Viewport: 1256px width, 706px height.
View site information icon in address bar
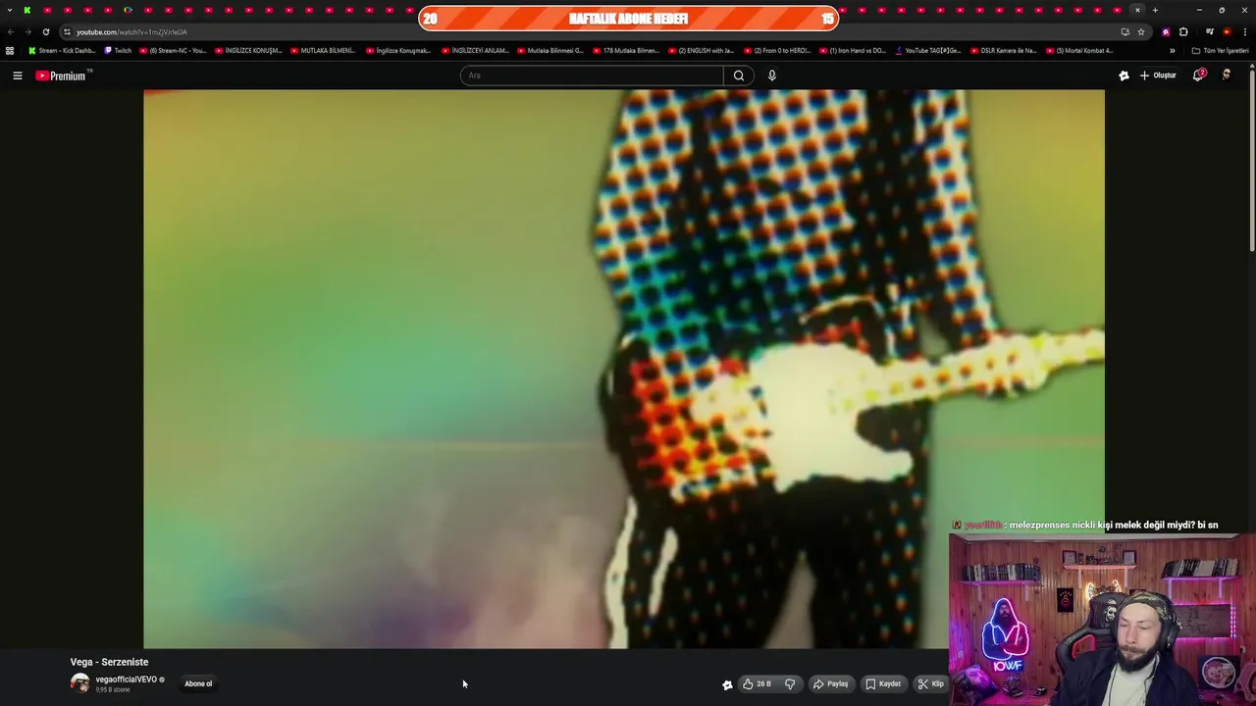(x=67, y=31)
